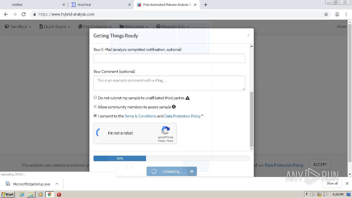Image resolution: width=352 pixels, height=198 pixels.
Task: Toggle allow community members to access sample
Action: pyautogui.click(x=95, y=106)
